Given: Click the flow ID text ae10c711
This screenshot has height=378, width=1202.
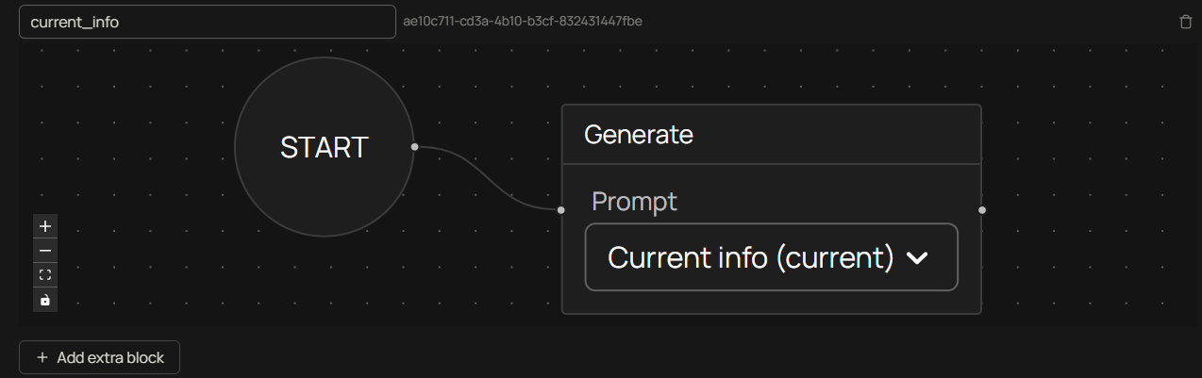Looking at the screenshot, I should [x=522, y=21].
